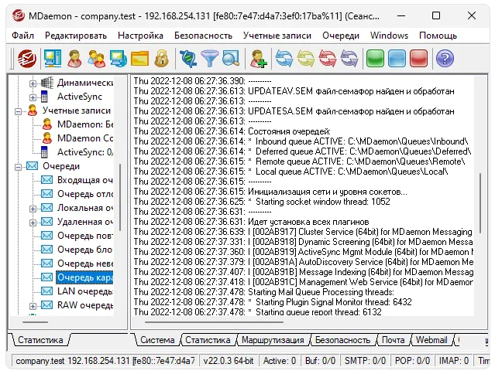Open the Редактировать menu
Viewport: 495px width, 374px height.
click(76, 36)
